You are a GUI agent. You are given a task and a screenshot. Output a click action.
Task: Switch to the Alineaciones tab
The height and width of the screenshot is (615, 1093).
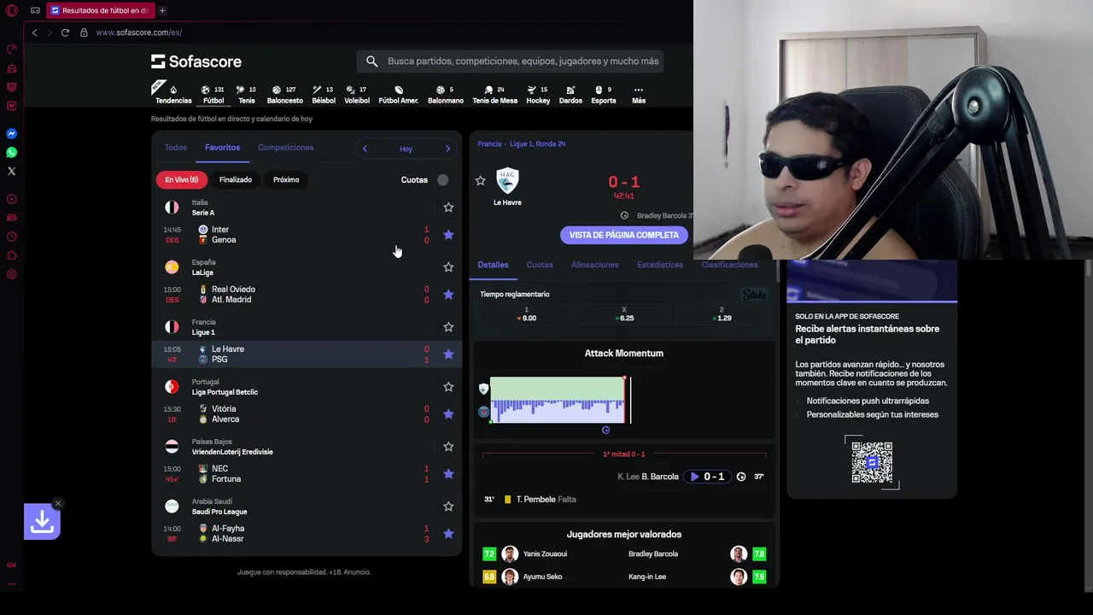(595, 265)
